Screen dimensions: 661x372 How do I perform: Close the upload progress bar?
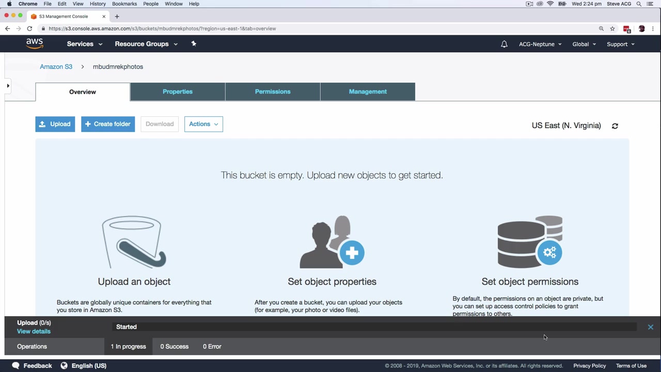tap(650, 327)
